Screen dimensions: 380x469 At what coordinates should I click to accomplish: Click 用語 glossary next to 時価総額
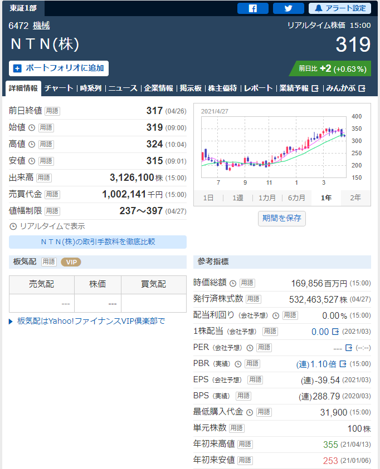coord(247,283)
